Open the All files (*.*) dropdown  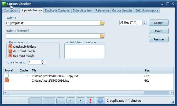pos(145,23)
